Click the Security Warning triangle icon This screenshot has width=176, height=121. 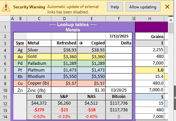pos(6,7)
